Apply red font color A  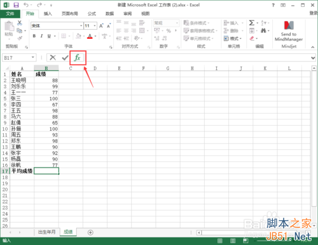90,36
